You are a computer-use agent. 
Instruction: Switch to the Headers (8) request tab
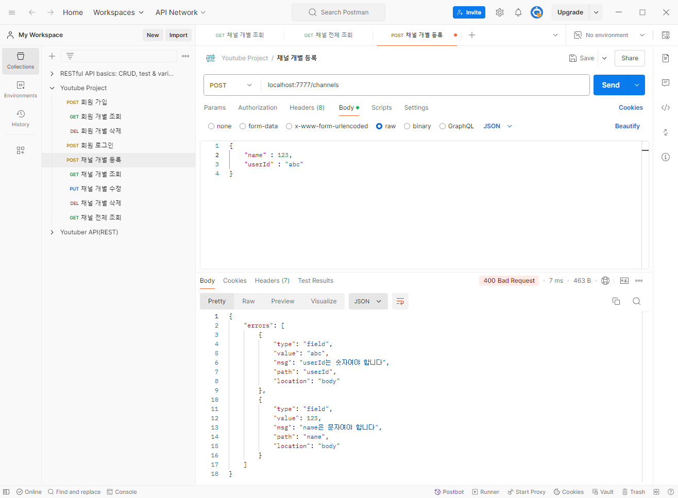click(x=307, y=108)
